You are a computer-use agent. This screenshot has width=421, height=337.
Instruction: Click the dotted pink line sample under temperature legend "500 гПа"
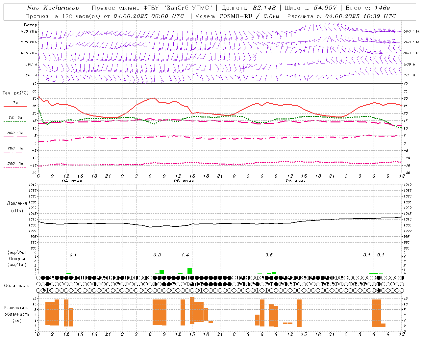[x=15, y=167]
